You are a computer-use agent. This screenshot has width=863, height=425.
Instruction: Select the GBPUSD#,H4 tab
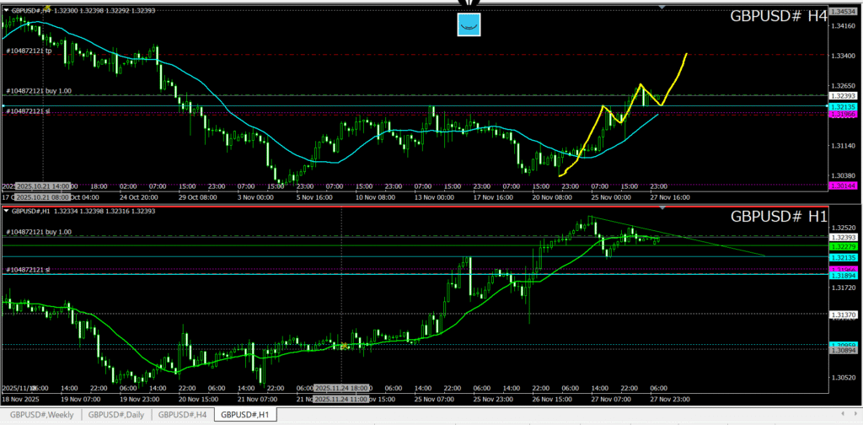(x=182, y=415)
